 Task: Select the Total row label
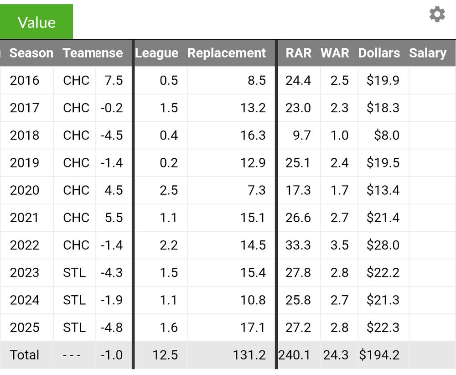[25, 355]
